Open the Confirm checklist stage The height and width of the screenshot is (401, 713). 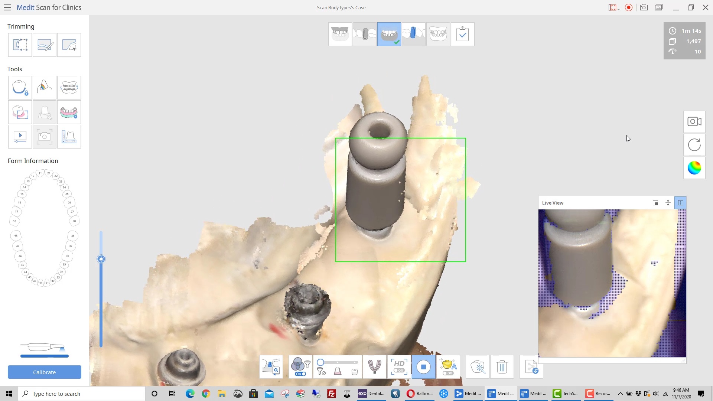[x=462, y=34]
